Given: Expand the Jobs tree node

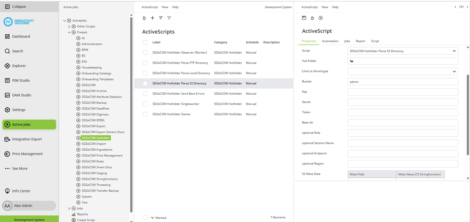Looking at the screenshot, I should pos(69,208).
